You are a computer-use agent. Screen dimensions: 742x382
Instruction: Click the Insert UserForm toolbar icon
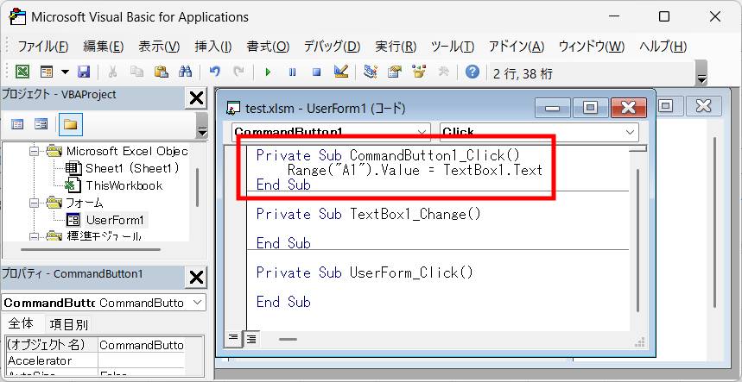(x=47, y=72)
